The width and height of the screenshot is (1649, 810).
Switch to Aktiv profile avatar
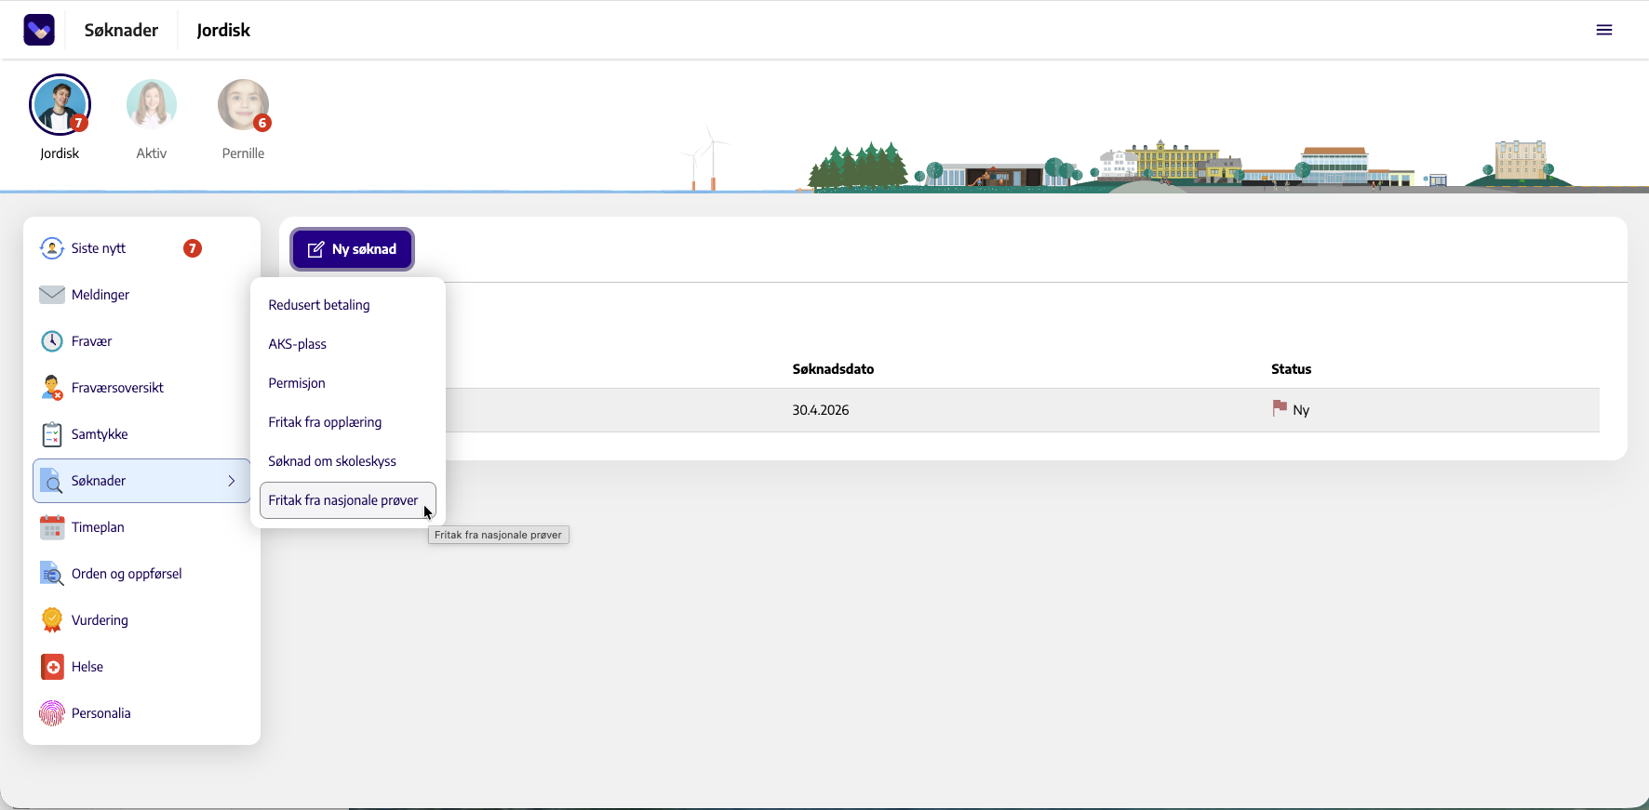click(152, 104)
